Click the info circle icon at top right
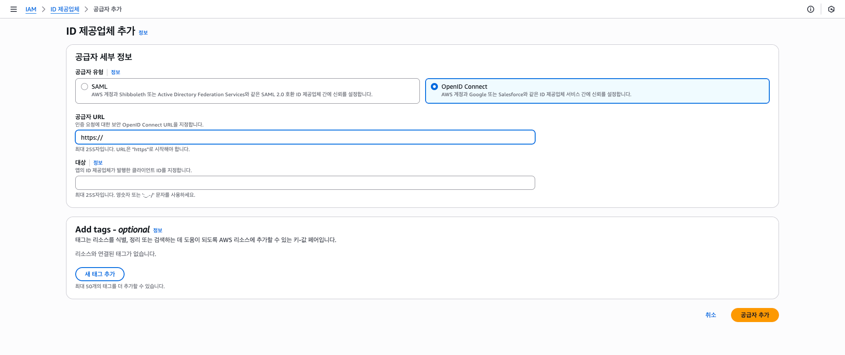This screenshot has height=355, width=845. 811,9
